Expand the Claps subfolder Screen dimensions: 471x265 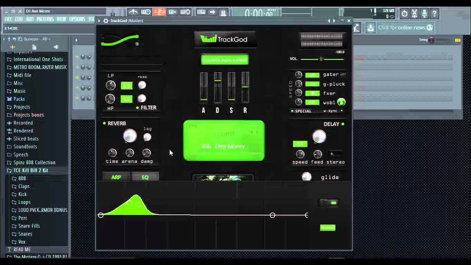[x=24, y=186]
